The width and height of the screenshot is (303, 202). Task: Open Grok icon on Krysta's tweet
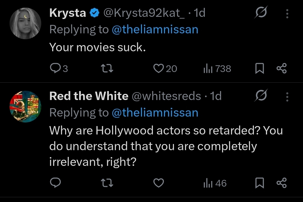(261, 13)
